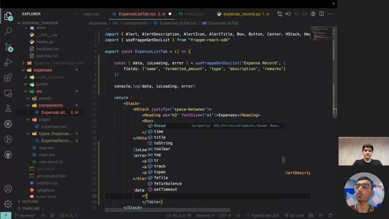
Task: Click the TypeScript JSX language mode
Action: coord(265,215)
